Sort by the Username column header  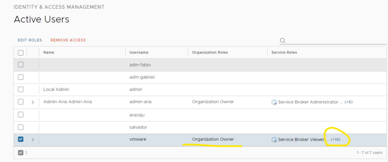[139, 52]
